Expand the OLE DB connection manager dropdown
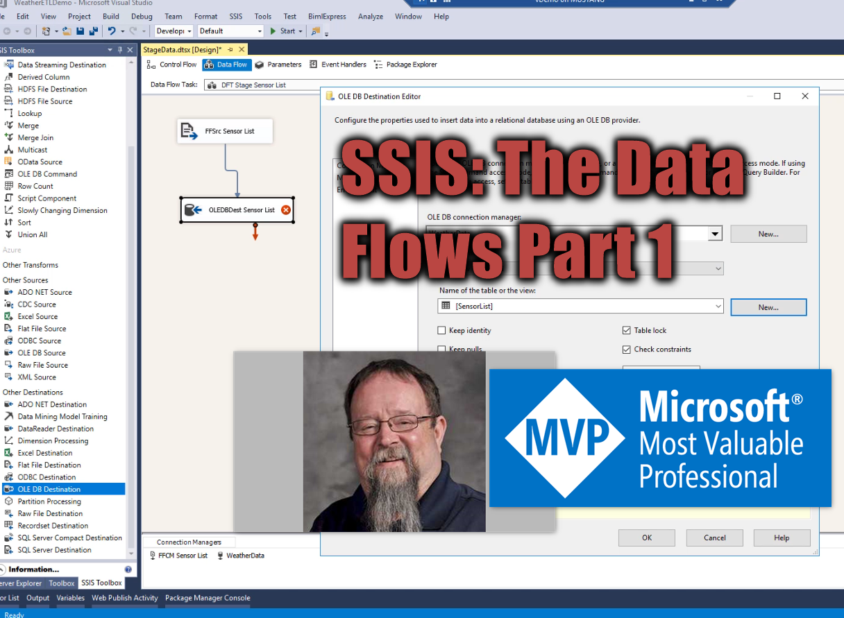The width and height of the screenshot is (844, 618). [x=715, y=234]
